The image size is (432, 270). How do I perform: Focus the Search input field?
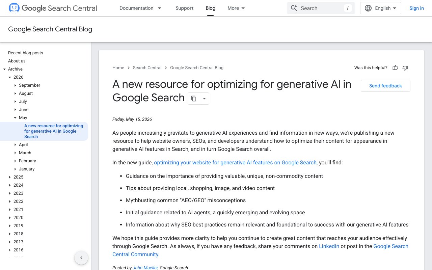(321, 8)
